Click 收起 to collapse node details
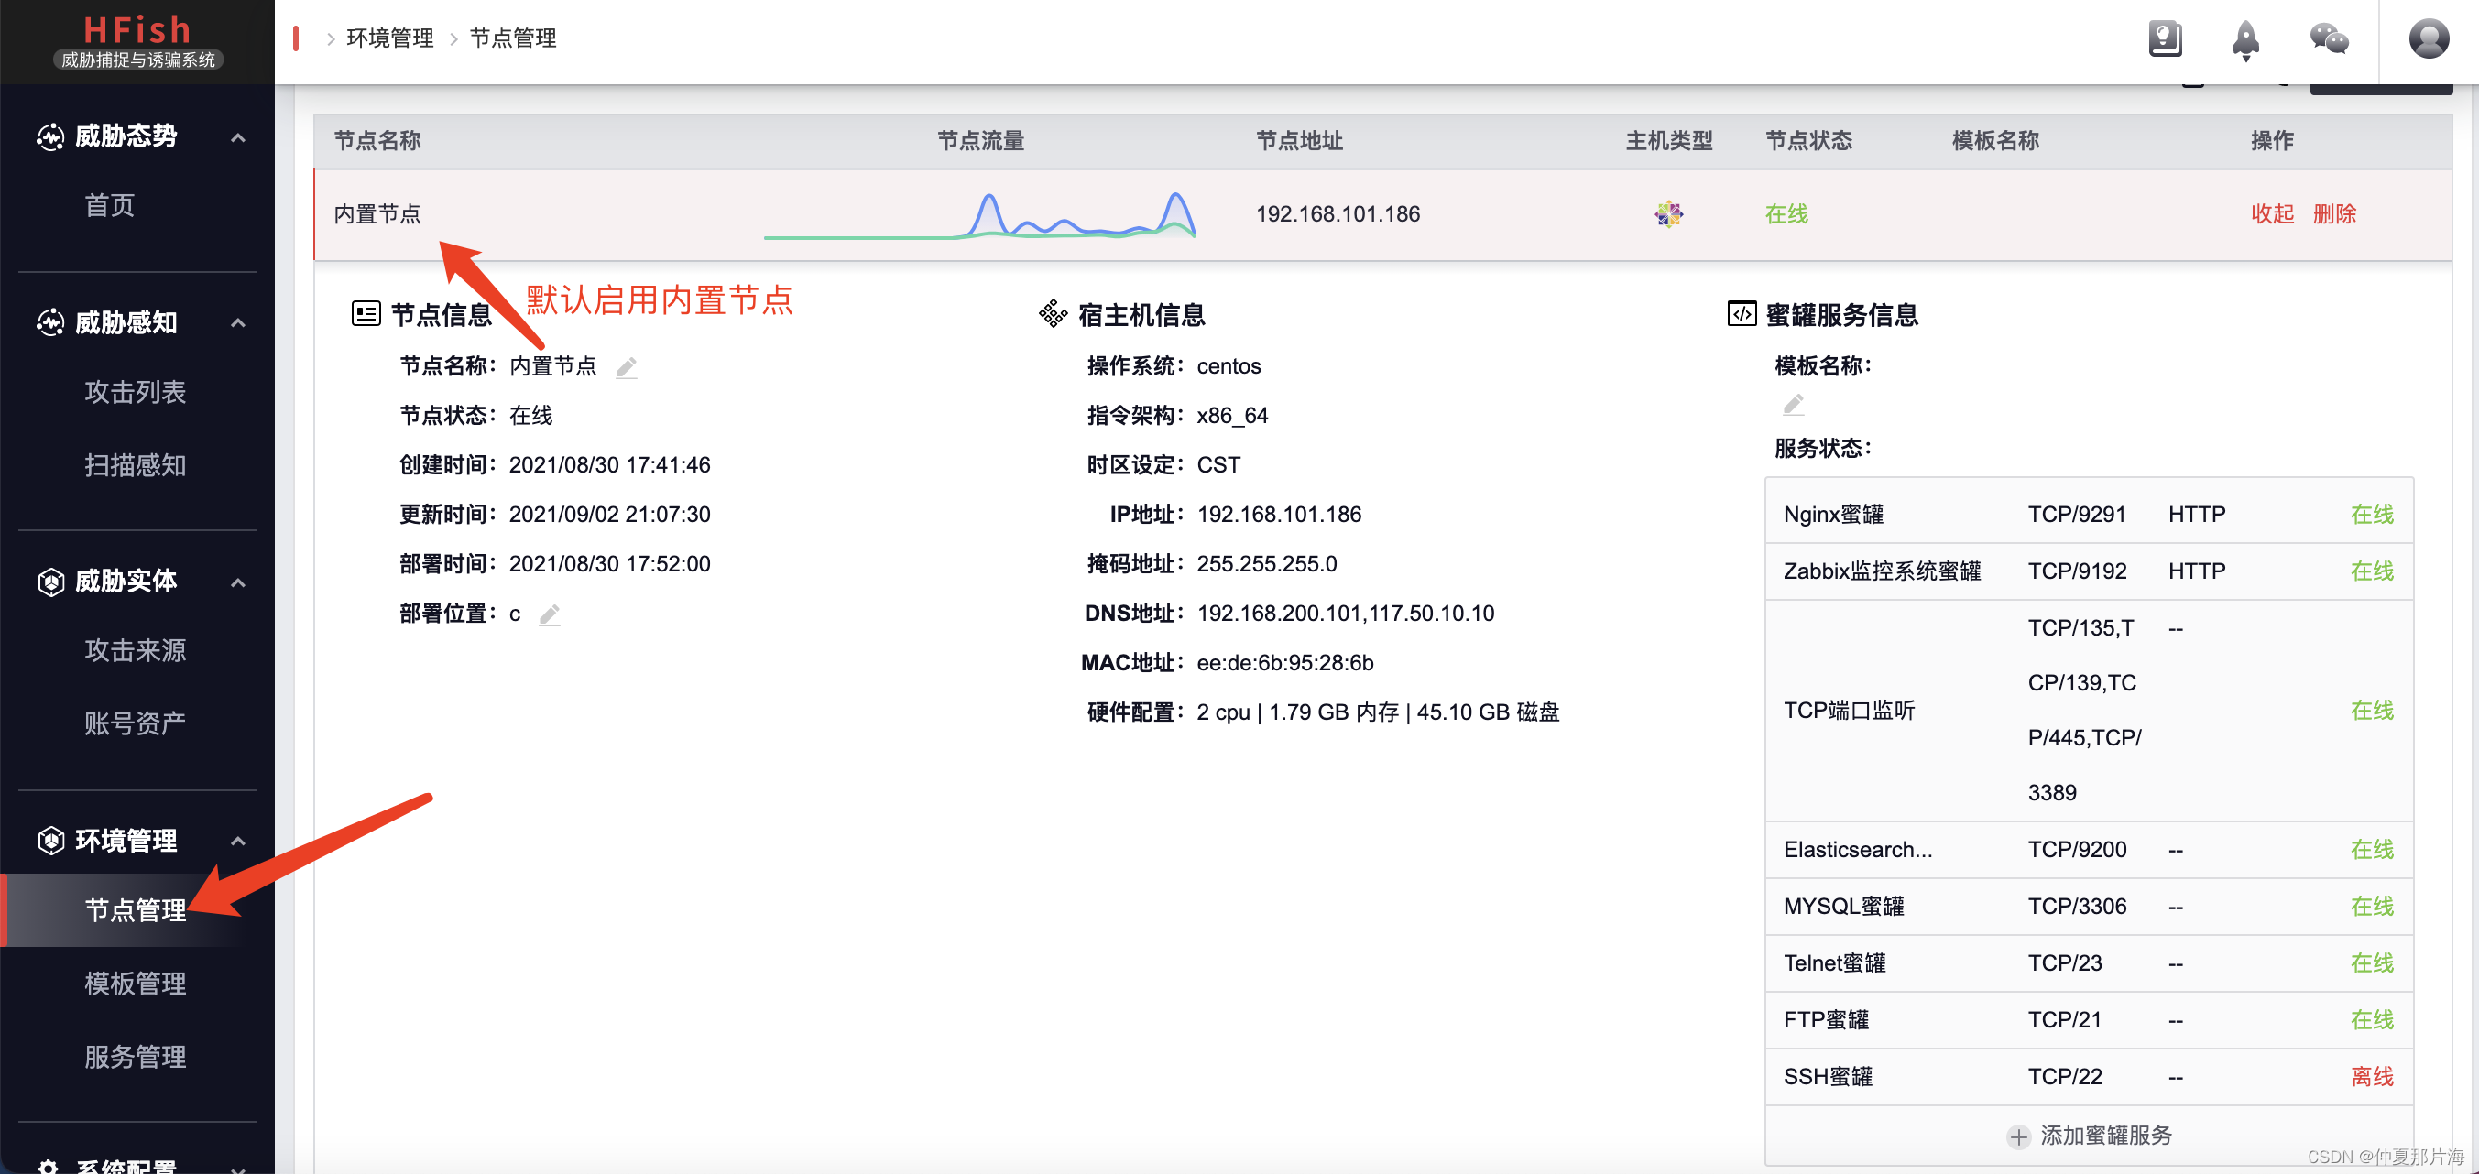The width and height of the screenshot is (2479, 1174). [2272, 213]
